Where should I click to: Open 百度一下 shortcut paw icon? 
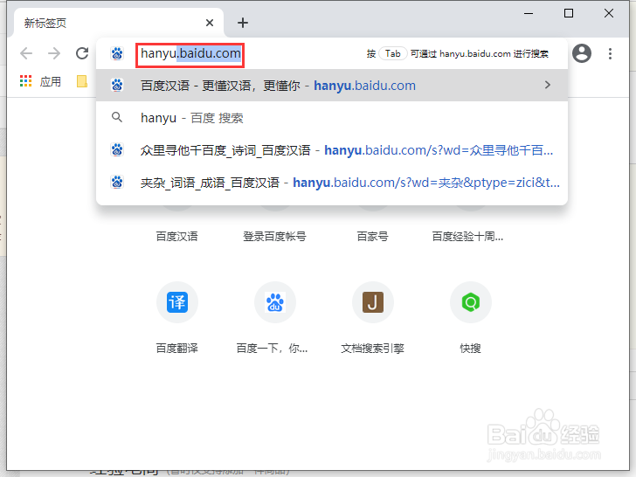(x=275, y=302)
